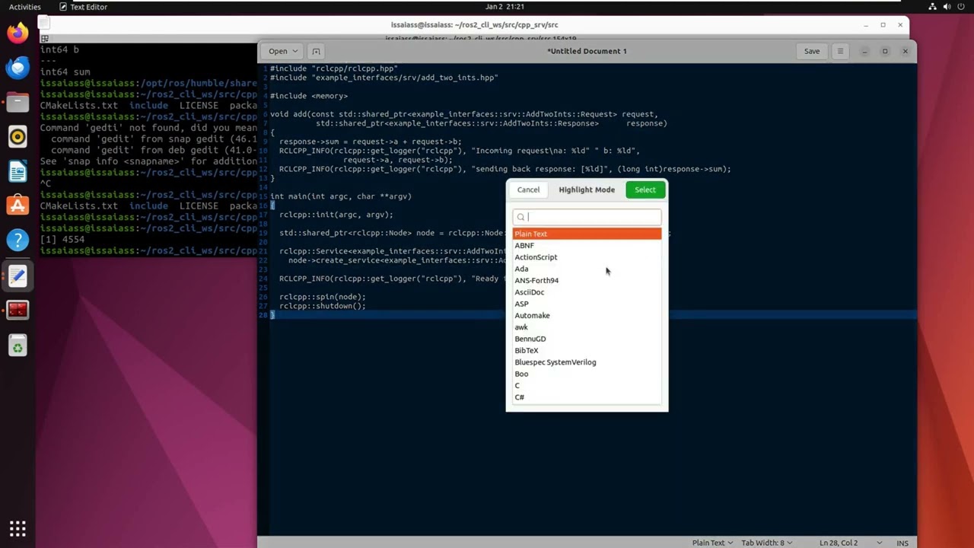Click the rclcpp::spin(node); line
The image size is (974, 548).
pos(323,297)
